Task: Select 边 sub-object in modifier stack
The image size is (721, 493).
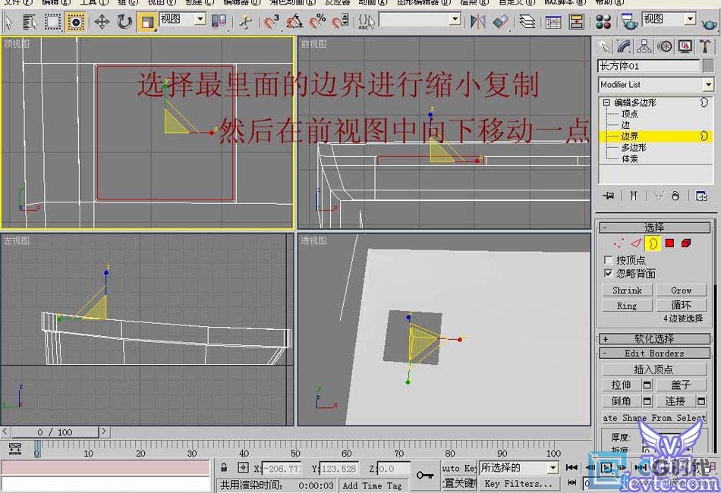Action: (x=626, y=125)
